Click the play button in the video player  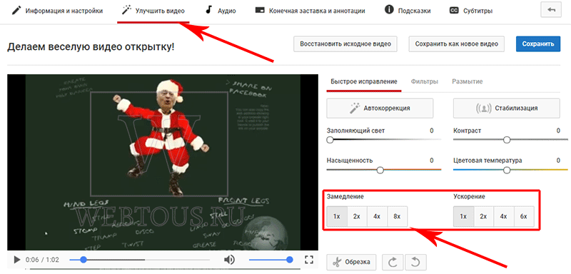click(16, 260)
